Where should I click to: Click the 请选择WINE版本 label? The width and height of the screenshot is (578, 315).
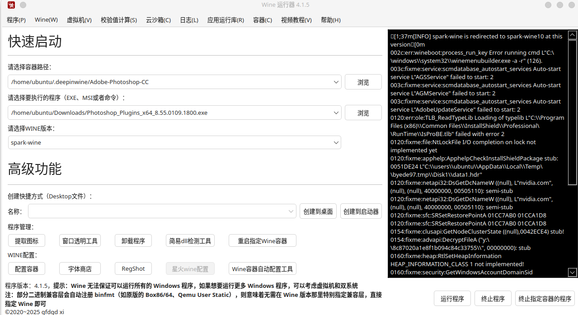(31, 128)
